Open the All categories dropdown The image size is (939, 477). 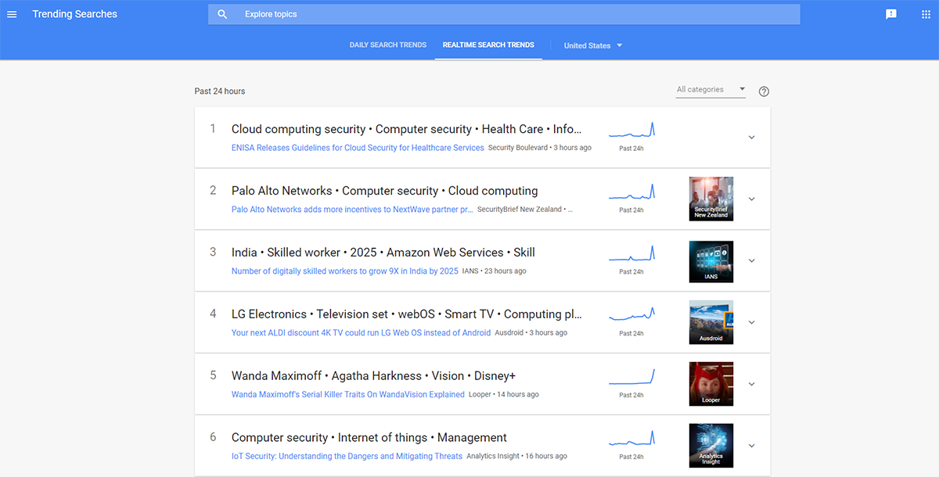(x=711, y=90)
